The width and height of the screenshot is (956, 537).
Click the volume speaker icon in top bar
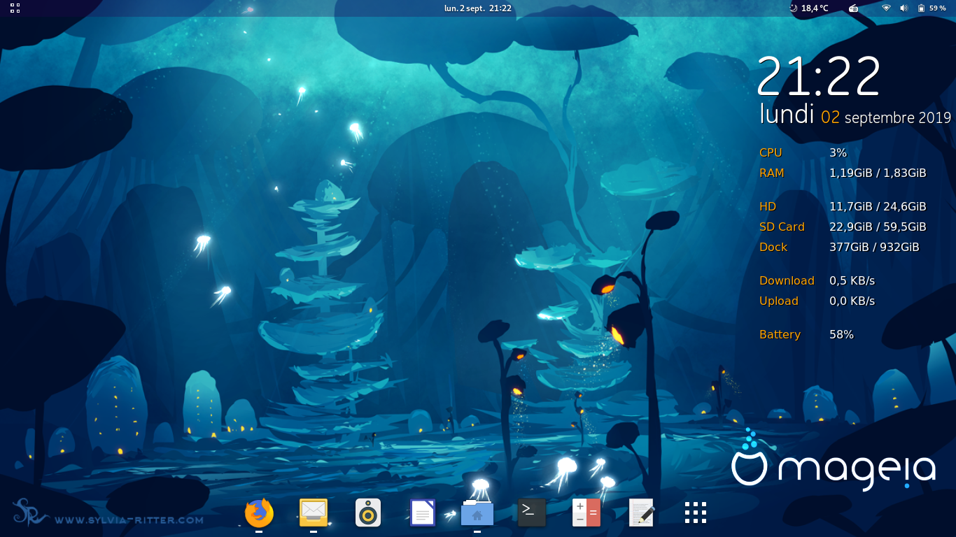pyautogui.click(x=904, y=8)
